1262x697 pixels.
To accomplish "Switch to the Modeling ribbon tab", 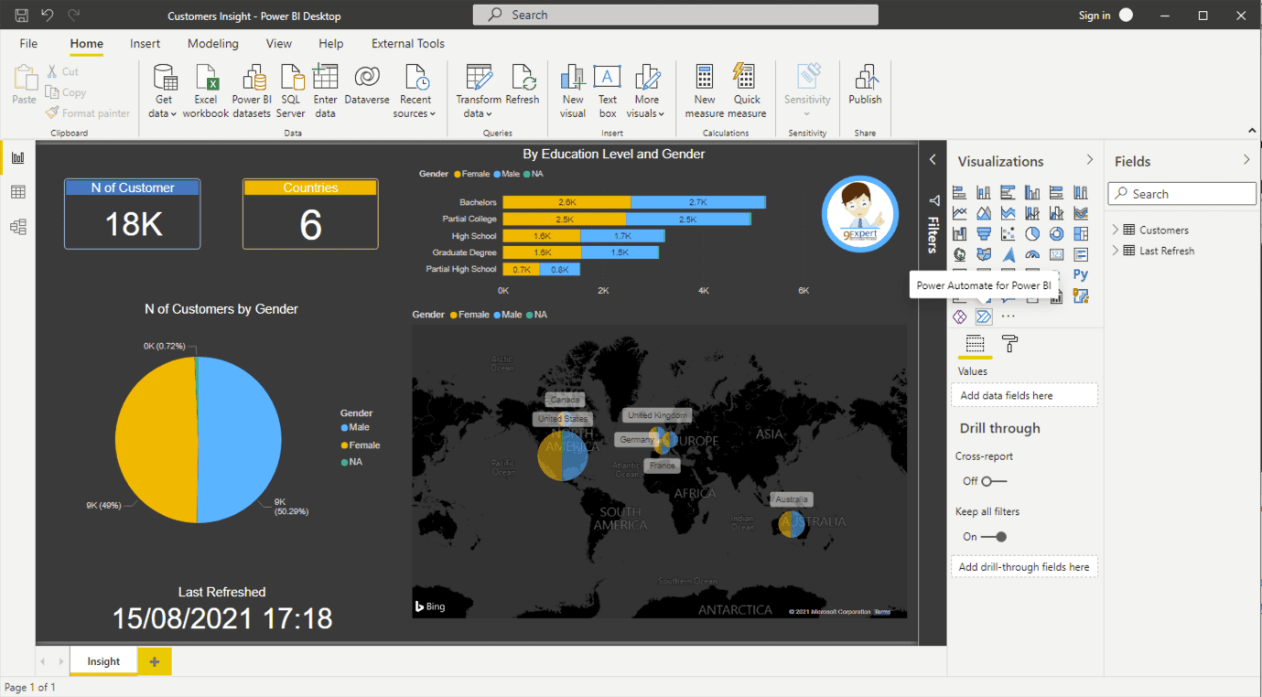I will click(212, 43).
